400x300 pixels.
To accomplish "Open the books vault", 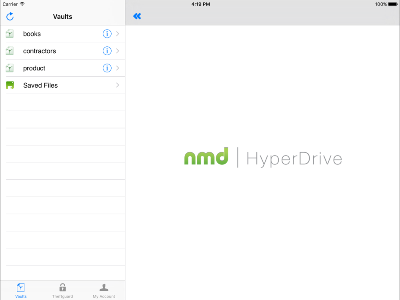I will click(x=32, y=34).
